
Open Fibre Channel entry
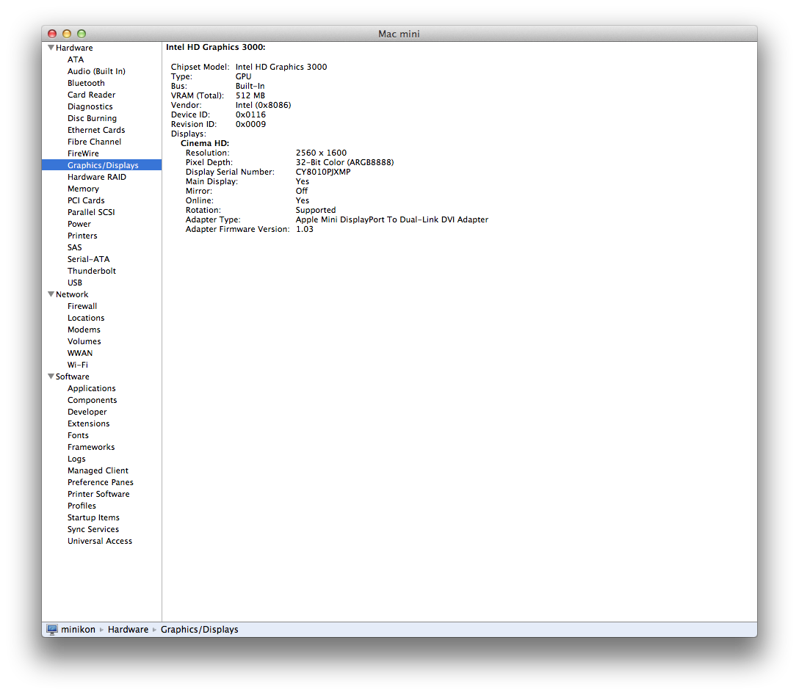click(x=94, y=142)
